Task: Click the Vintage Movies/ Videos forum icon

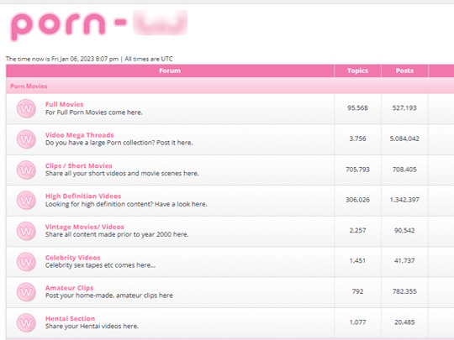Action: click(26, 231)
